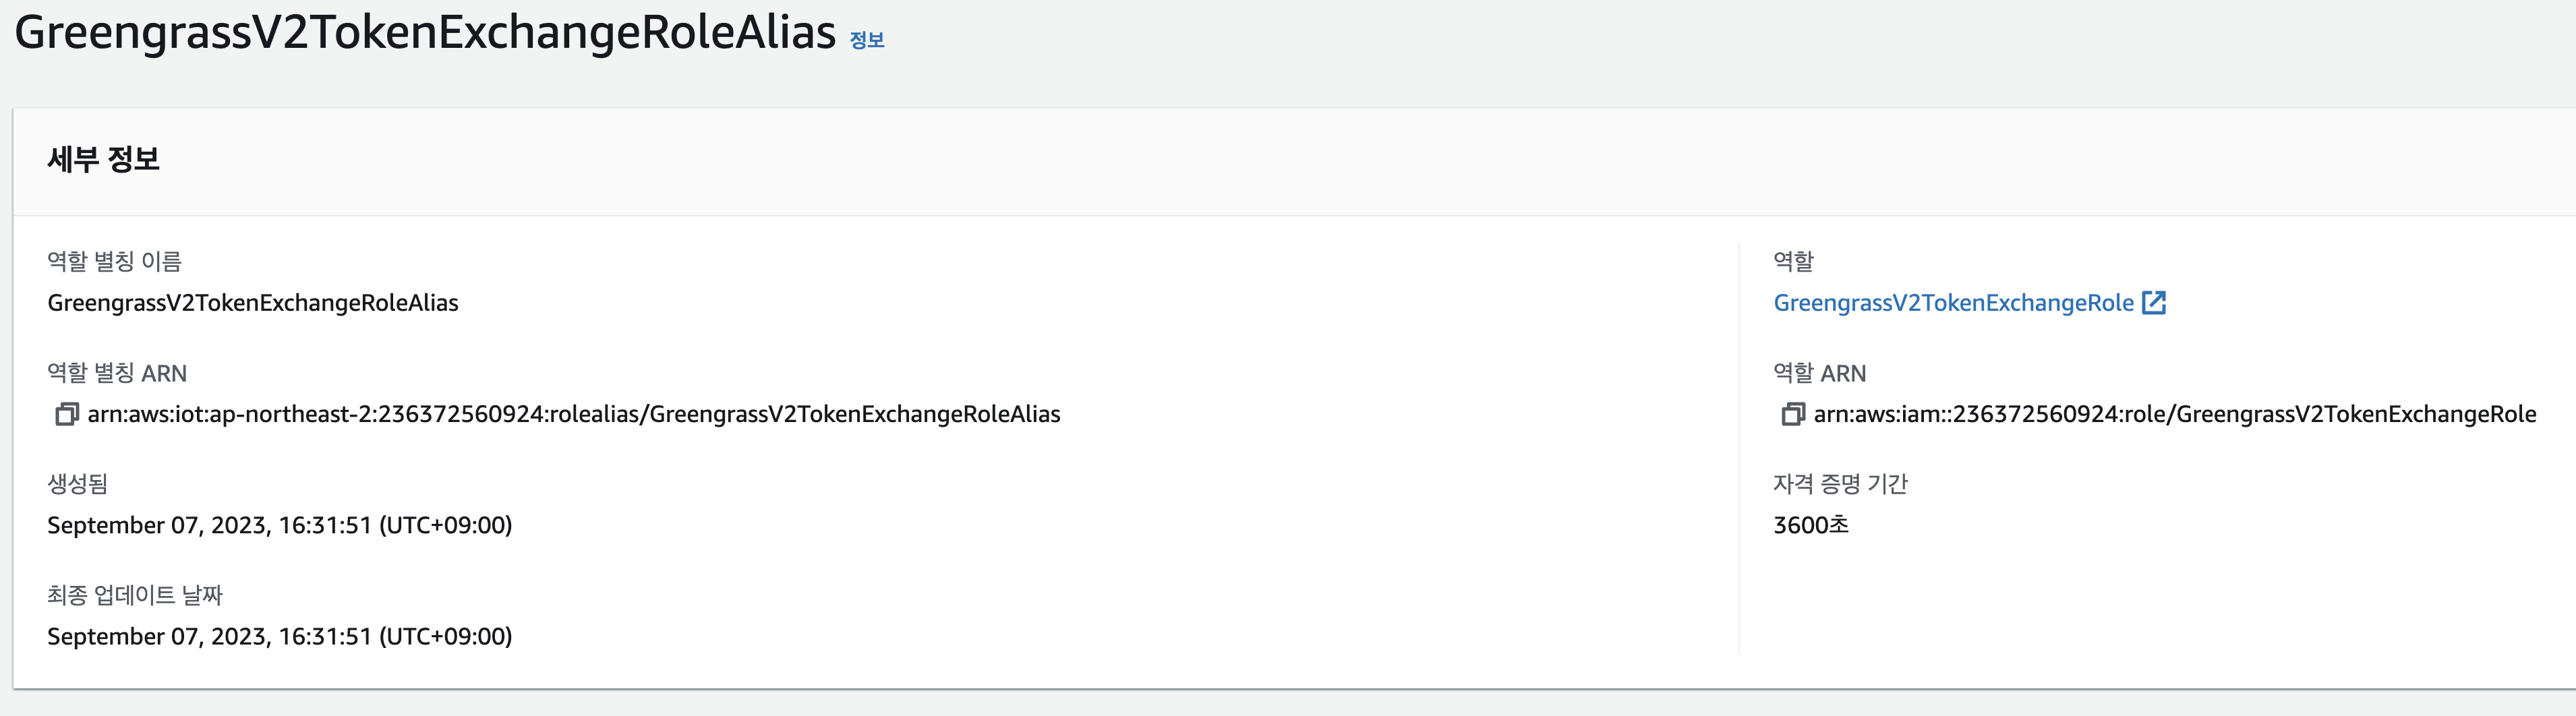
Task: Click the 3600초 credential duration value
Action: [1811, 525]
